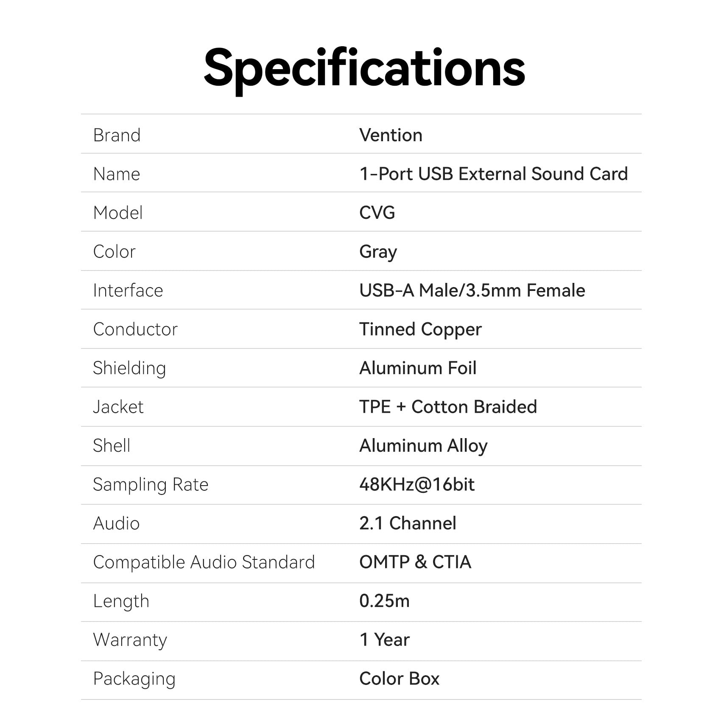This screenshot has width=721, height=721.
Task: Click the Sampling Rate label
Action: pos(151,485)
